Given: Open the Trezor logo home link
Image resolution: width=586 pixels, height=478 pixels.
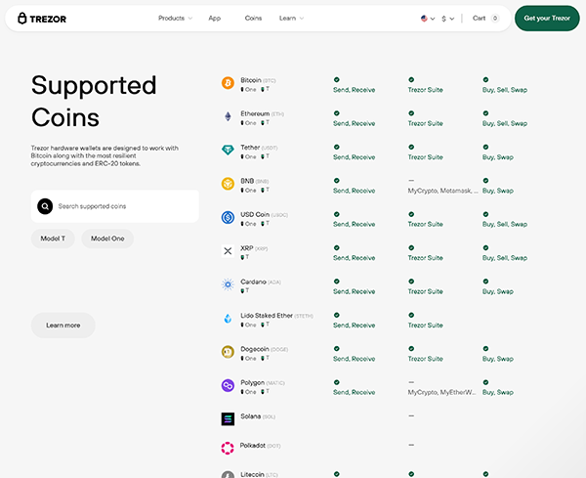Looking at the screenshot, I should point(42,19).
